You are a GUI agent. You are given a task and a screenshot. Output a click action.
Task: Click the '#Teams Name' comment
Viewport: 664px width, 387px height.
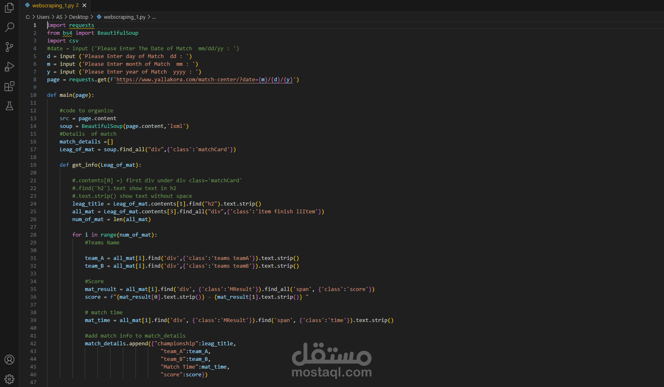[102, 243]
